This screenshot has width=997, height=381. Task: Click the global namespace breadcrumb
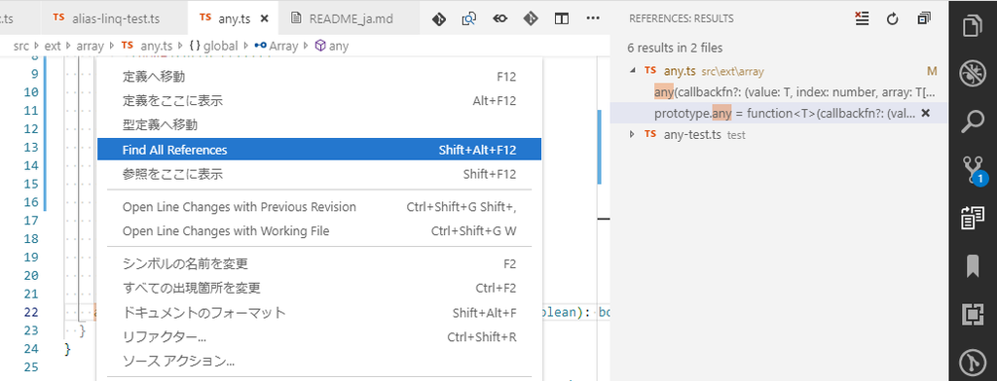[213, 46]
